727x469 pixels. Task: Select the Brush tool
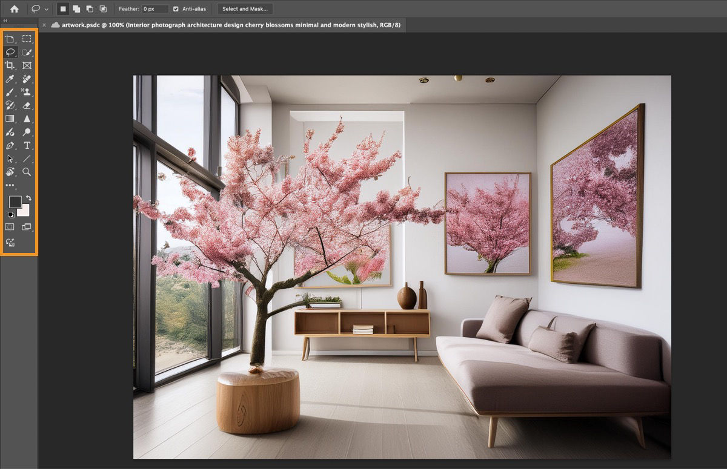[x=10, y=92]
